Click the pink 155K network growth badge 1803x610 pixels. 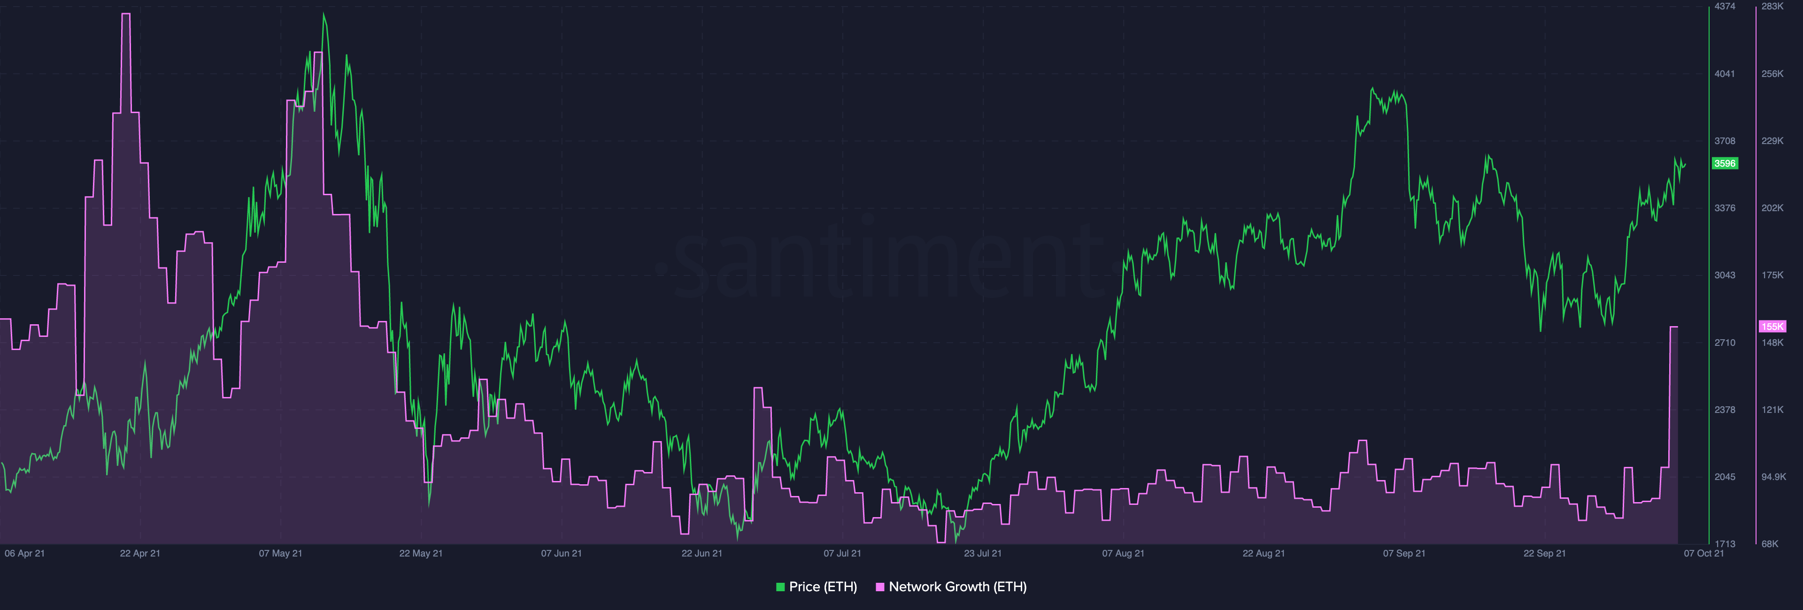(1772, 327)
